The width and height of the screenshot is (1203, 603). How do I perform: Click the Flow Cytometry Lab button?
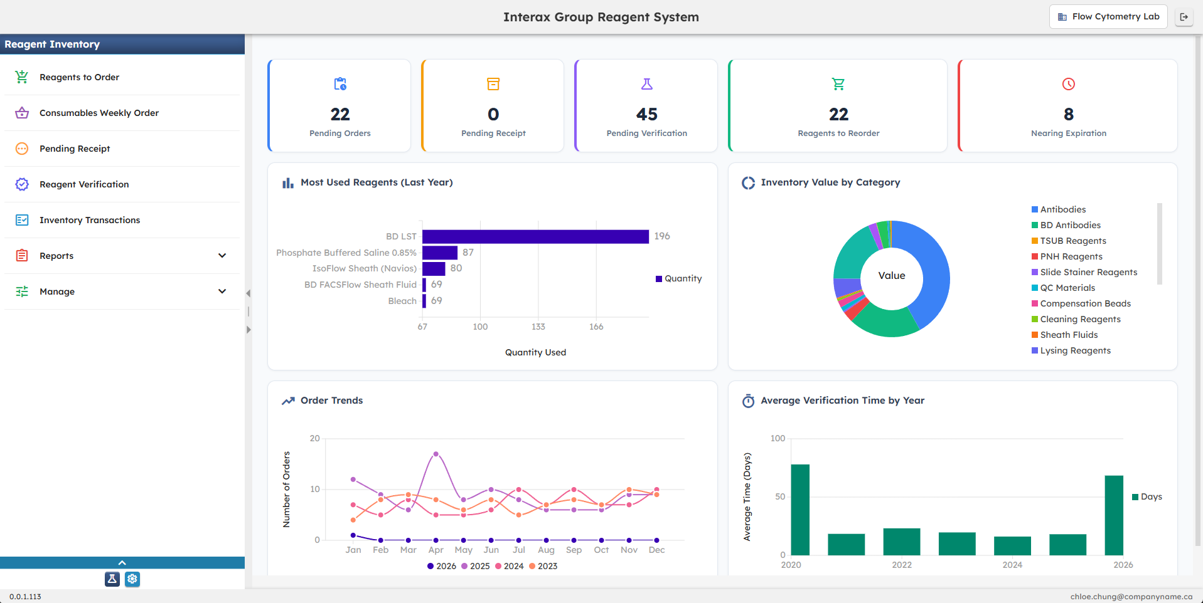[x=1108, y=16]
